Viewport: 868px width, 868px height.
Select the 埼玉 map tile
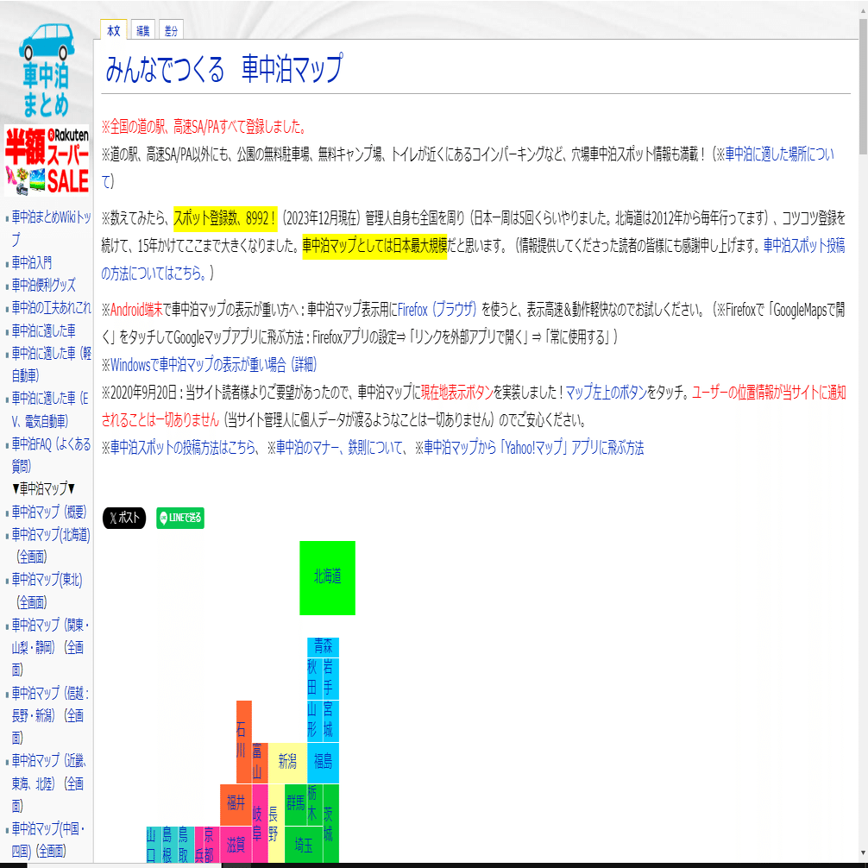tap(304, 844)
